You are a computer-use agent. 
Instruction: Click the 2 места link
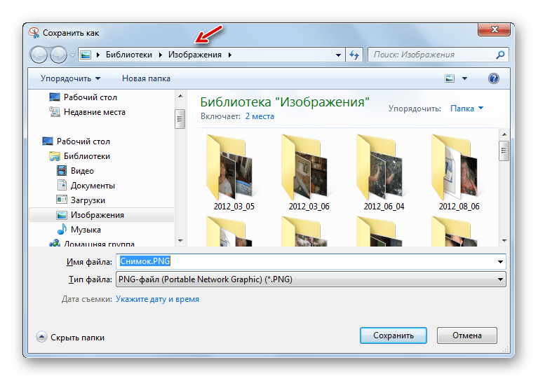click(260, 116)
